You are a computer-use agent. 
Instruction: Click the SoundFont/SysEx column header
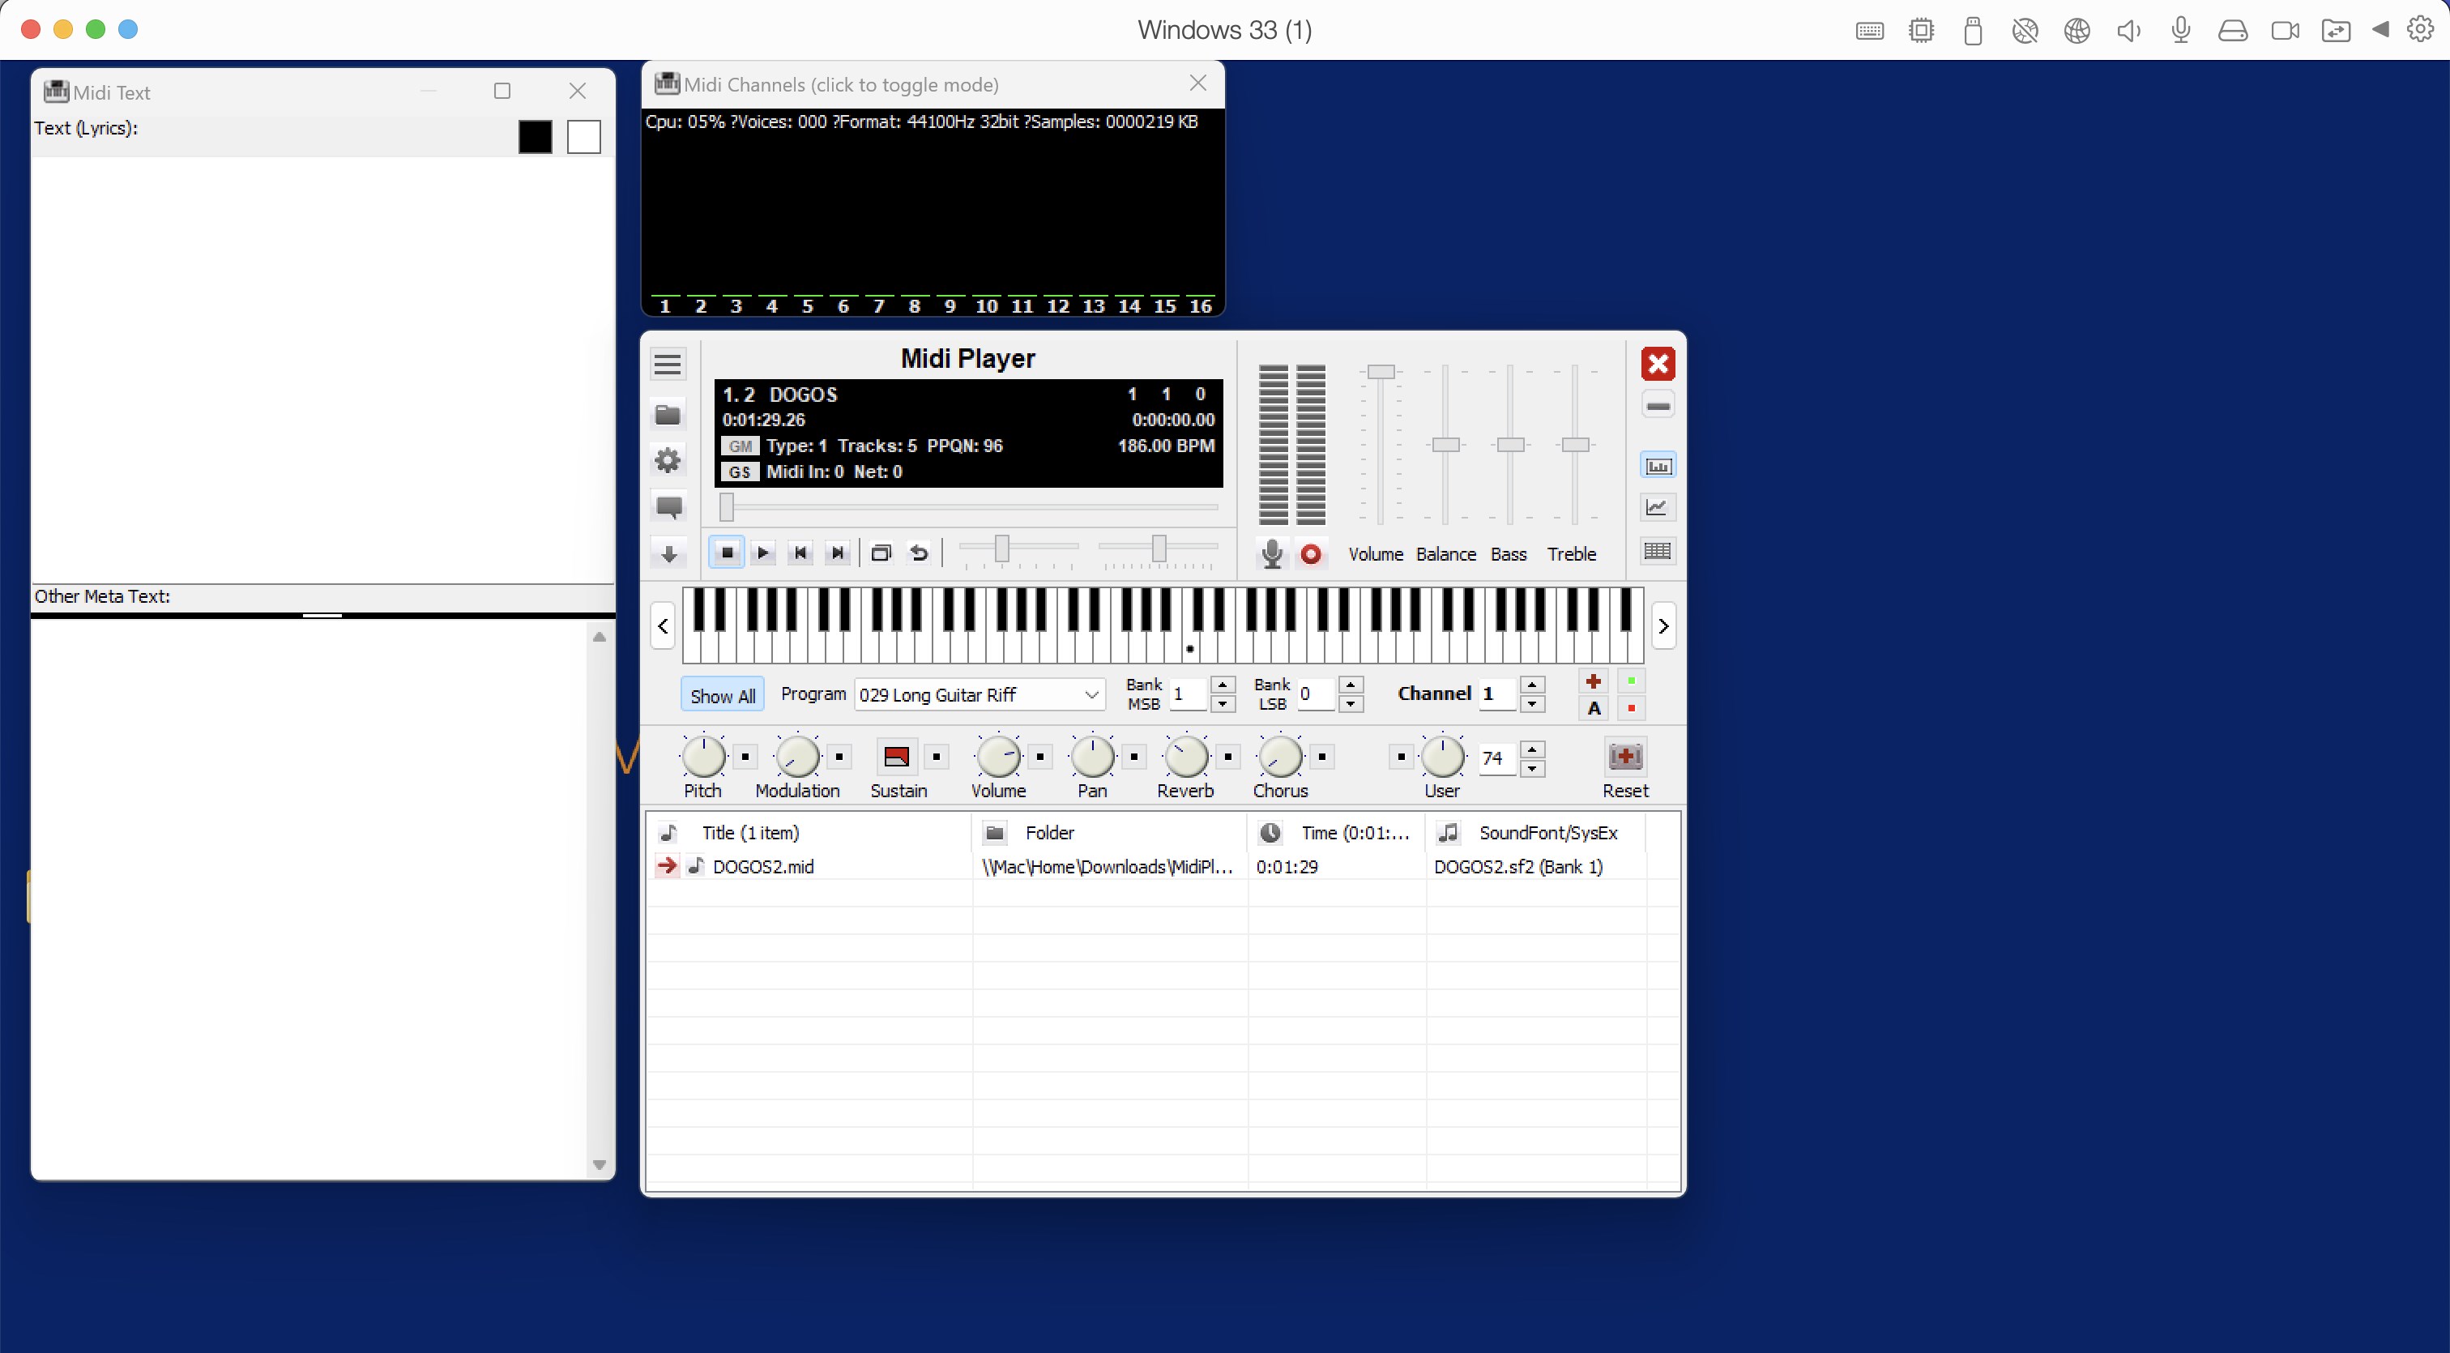point(1547,833)
